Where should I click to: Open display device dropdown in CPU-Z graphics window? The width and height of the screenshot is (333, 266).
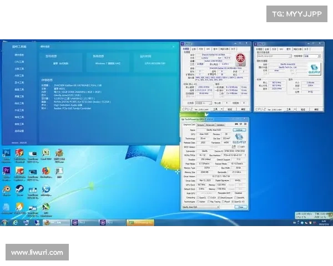pos(274,56)
